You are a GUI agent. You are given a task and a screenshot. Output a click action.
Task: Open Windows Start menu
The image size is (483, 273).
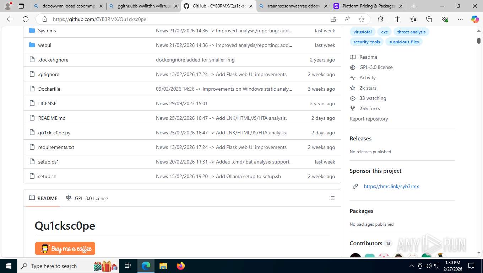pyautogui.click(x=8, y=266)
